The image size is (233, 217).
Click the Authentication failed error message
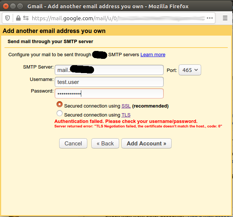(x=126, y=121)
